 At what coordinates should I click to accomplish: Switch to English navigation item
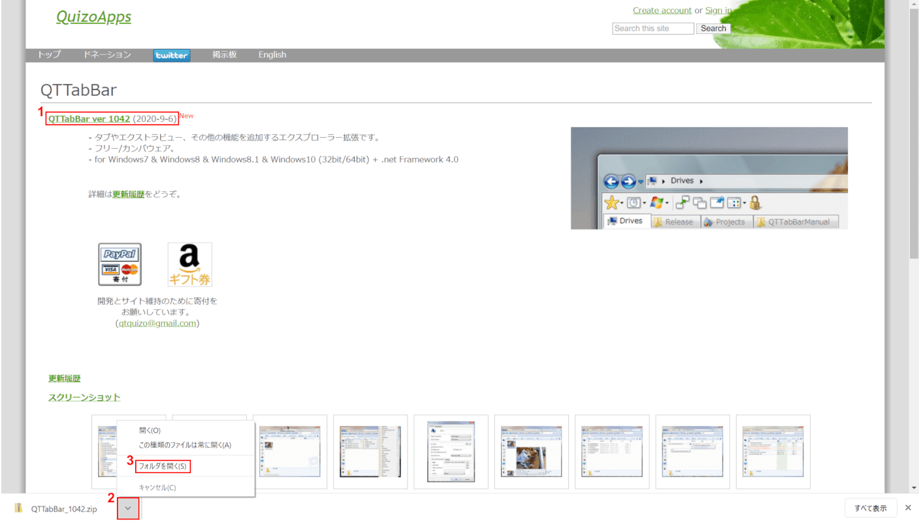point(272,55)
